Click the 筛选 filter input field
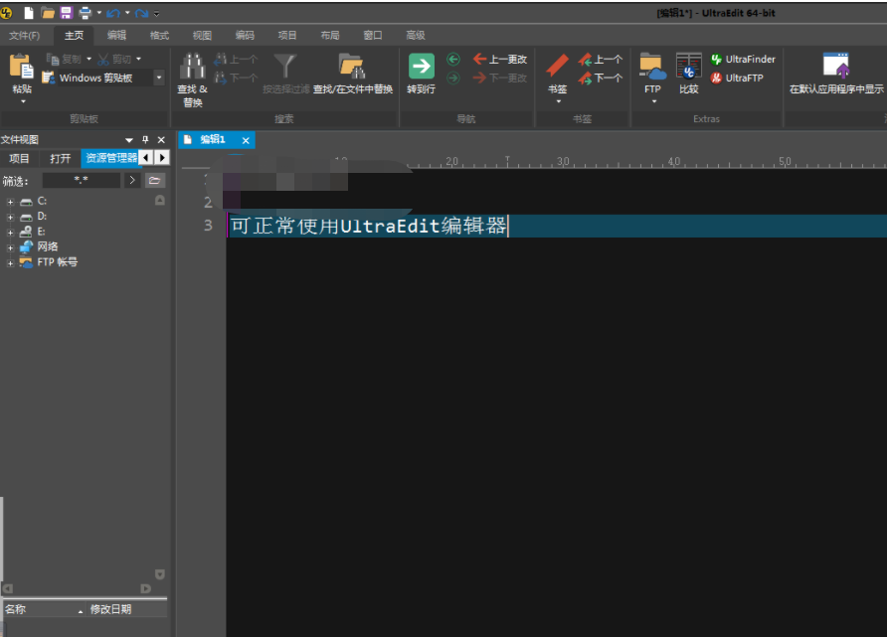 [x=81, y=180]
